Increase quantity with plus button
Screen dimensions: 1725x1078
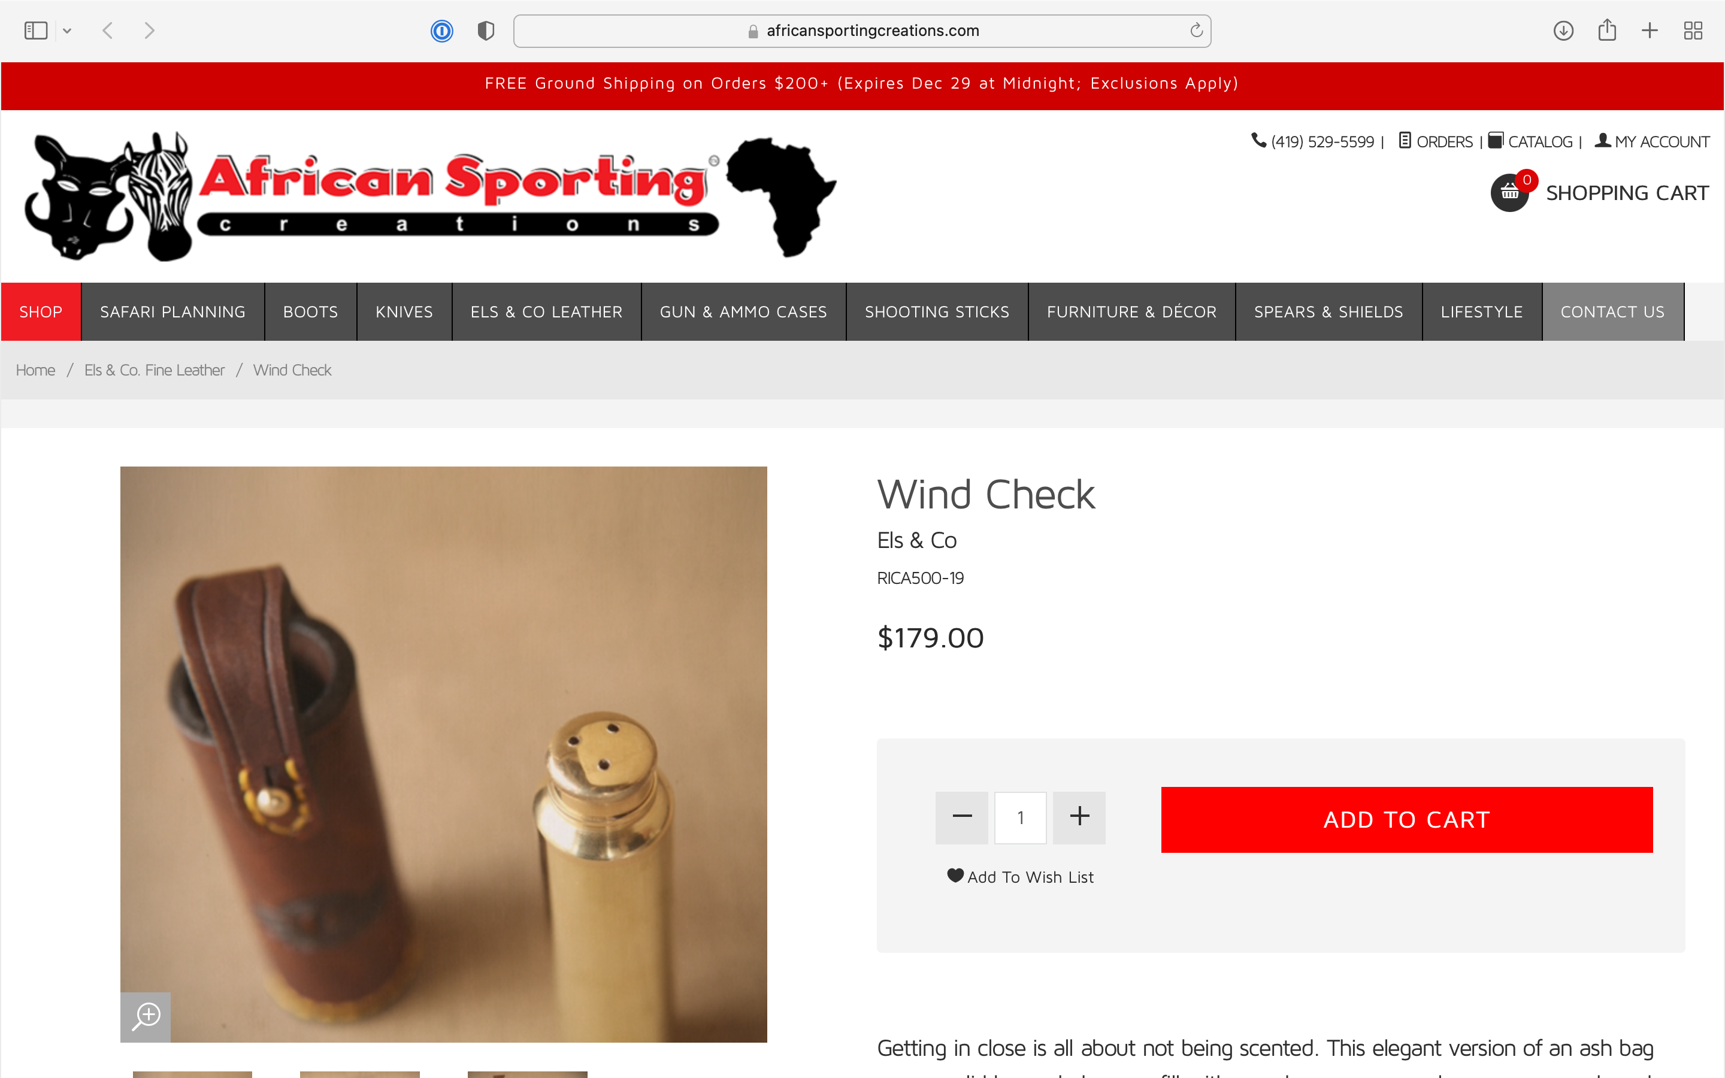tap(1079, 817)
